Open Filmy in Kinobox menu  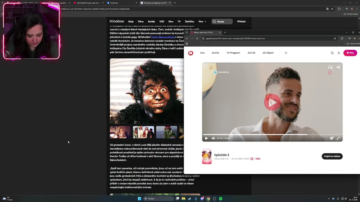pos(141,22)
